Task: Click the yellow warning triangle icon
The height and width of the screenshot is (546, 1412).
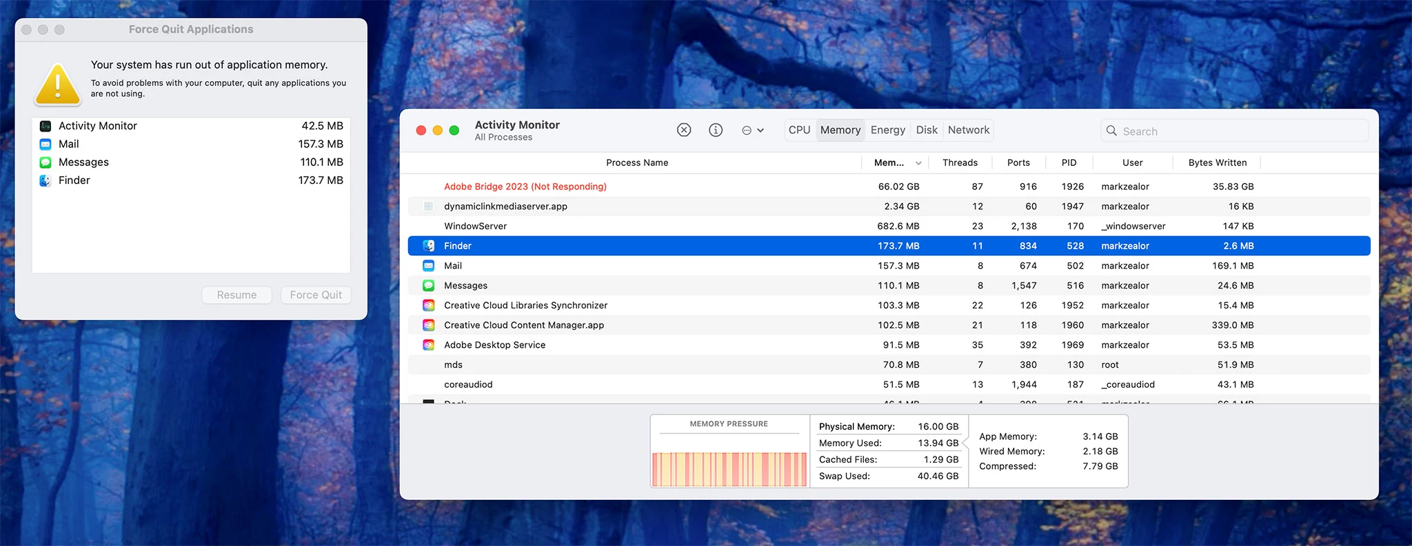Action: click(x=58, y=85)
